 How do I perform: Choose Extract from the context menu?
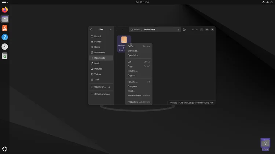pyautogui.click(x=139, y=46)
